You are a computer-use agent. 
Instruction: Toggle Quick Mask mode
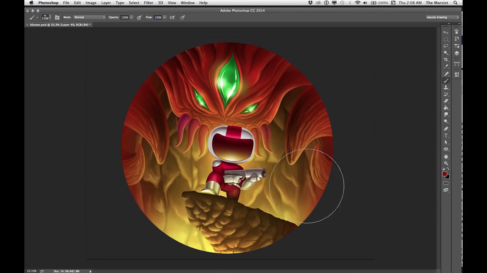click(446, 184)
